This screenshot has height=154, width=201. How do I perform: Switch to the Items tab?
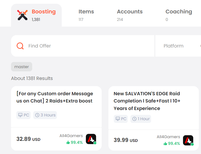pos(86,15)
